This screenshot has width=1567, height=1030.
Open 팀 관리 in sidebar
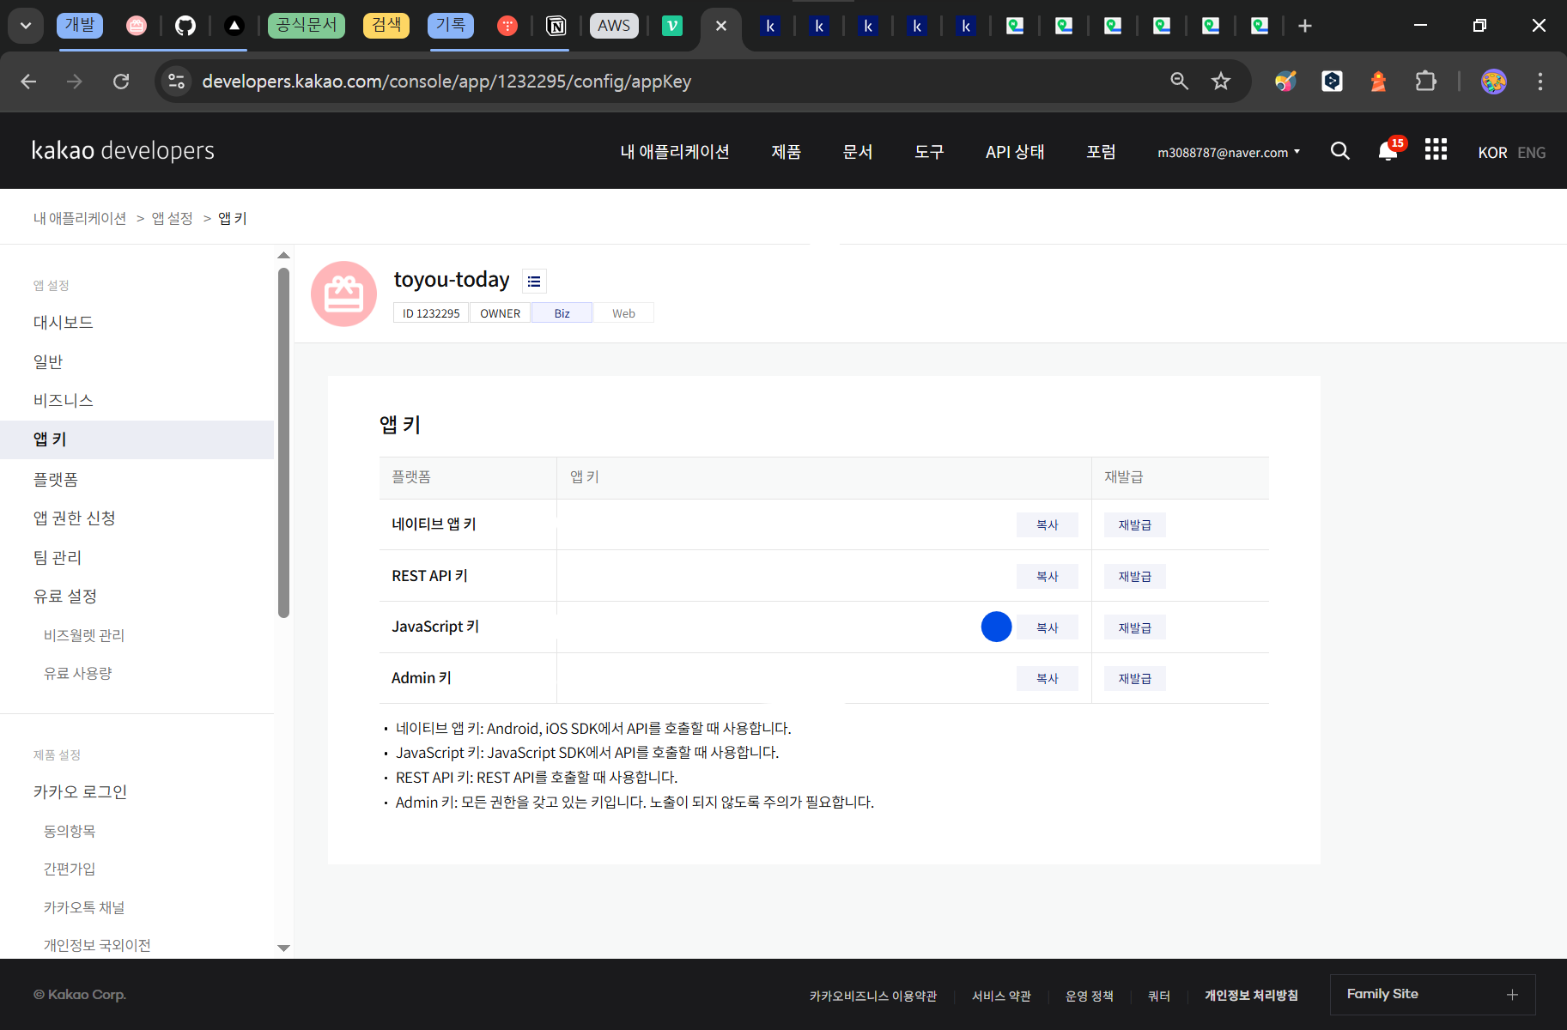coord(58,557)
